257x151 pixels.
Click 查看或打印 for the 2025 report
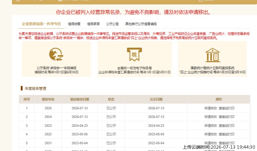click(x=226, y=108)
